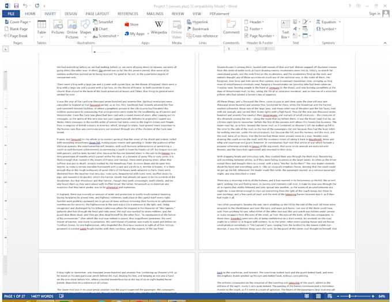Open the Text Box gallery

[x=285, y=29]
